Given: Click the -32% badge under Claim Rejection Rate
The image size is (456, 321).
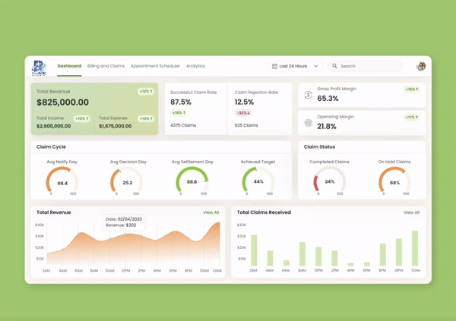Looking at the screenshot, I should 243,113.
